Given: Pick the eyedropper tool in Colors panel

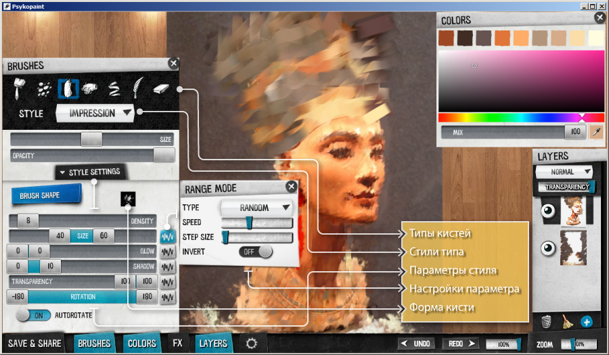Looking at the screenshot, I should (597, 132).
